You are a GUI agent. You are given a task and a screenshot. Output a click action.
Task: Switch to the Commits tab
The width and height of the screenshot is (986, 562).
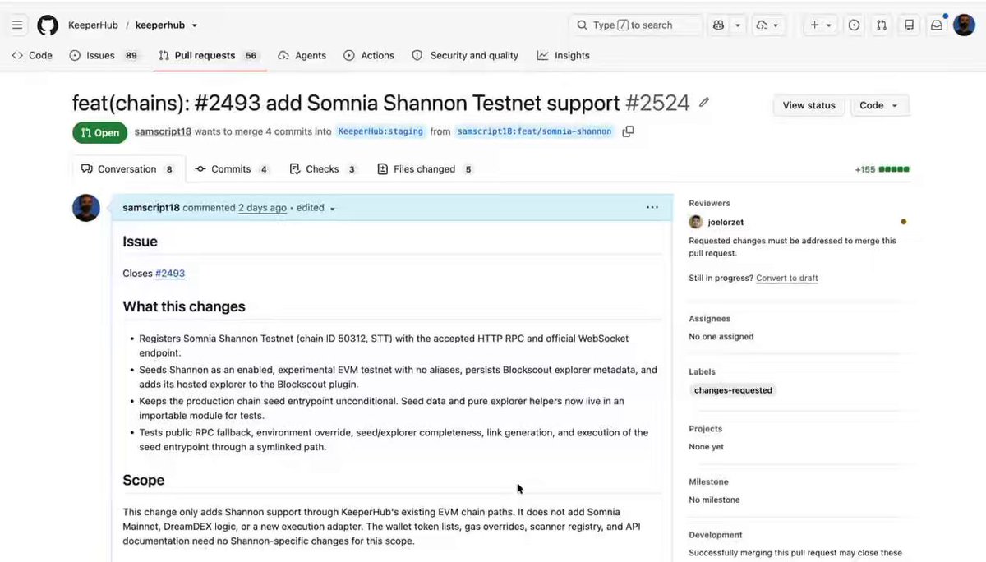232,169
